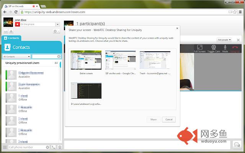Hang up the call
Image resolution: width=245 pixels, height=153 pixels.
tap(235, 48)
